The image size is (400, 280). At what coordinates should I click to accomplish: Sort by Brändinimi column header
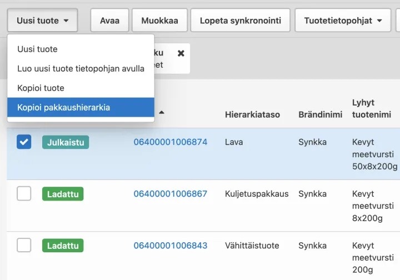point(320,114)
